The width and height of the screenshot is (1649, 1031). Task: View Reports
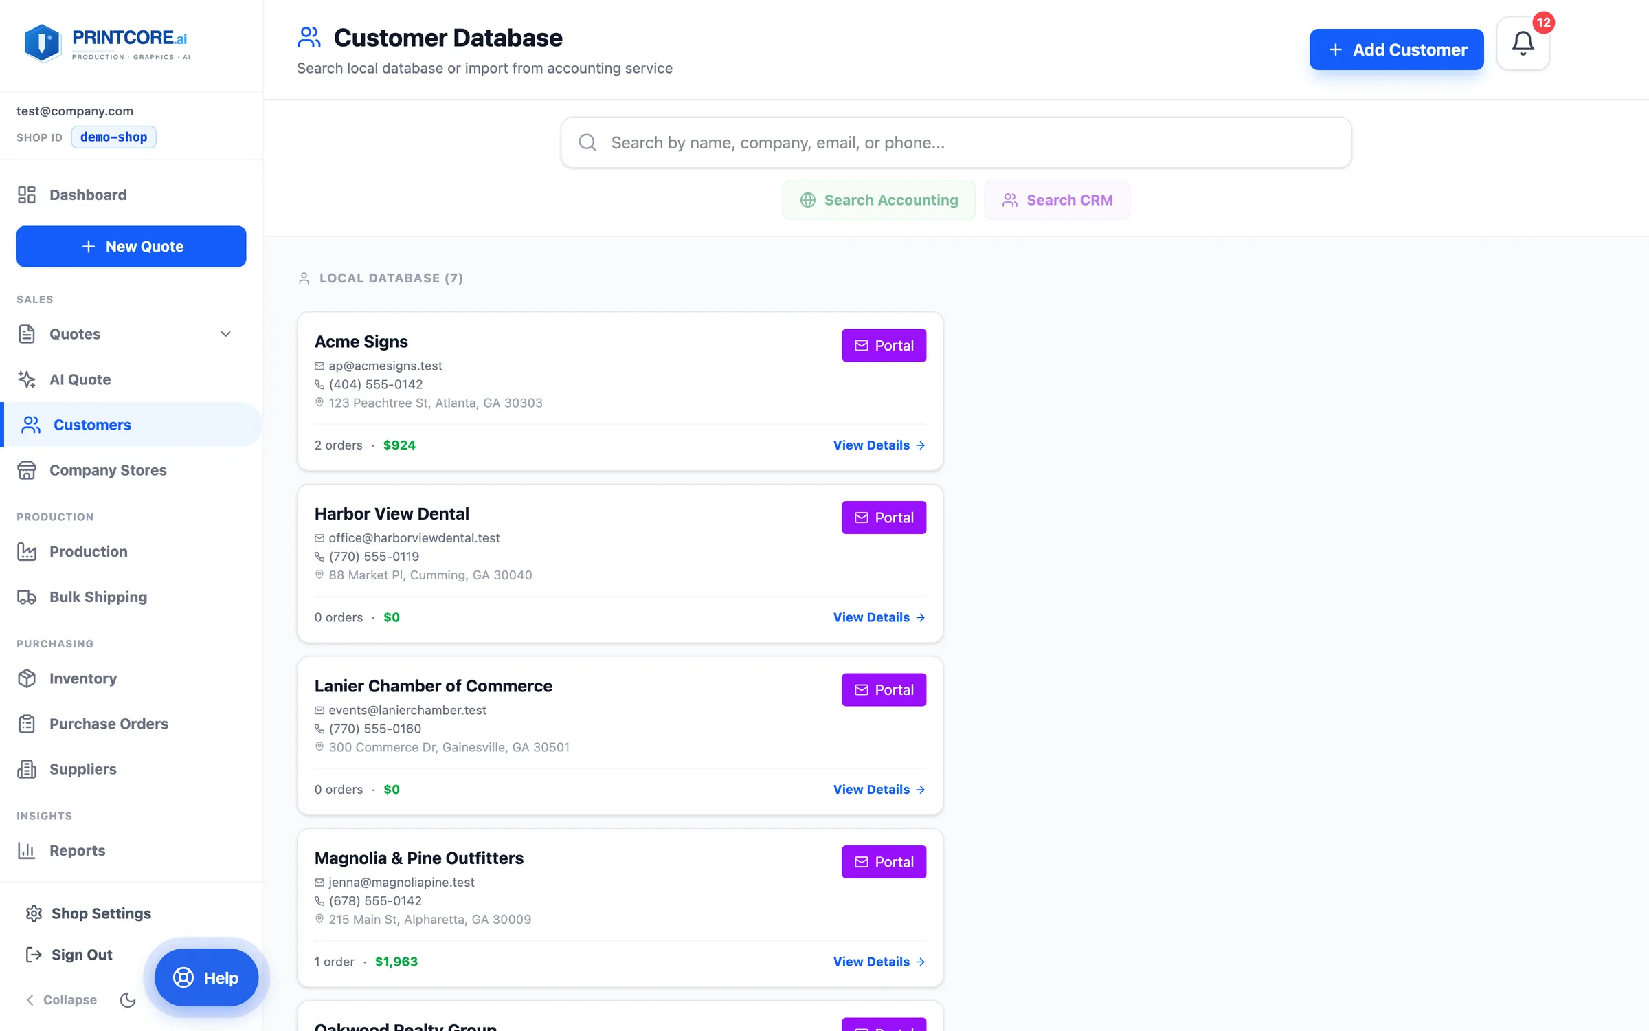click(131, 850)
